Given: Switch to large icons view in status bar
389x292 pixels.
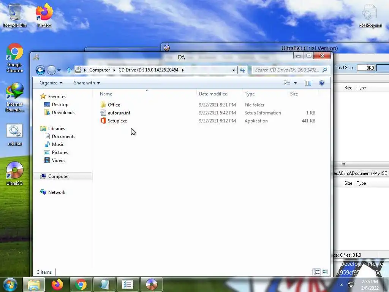Looking at the screenshot, I should (324, 272).
